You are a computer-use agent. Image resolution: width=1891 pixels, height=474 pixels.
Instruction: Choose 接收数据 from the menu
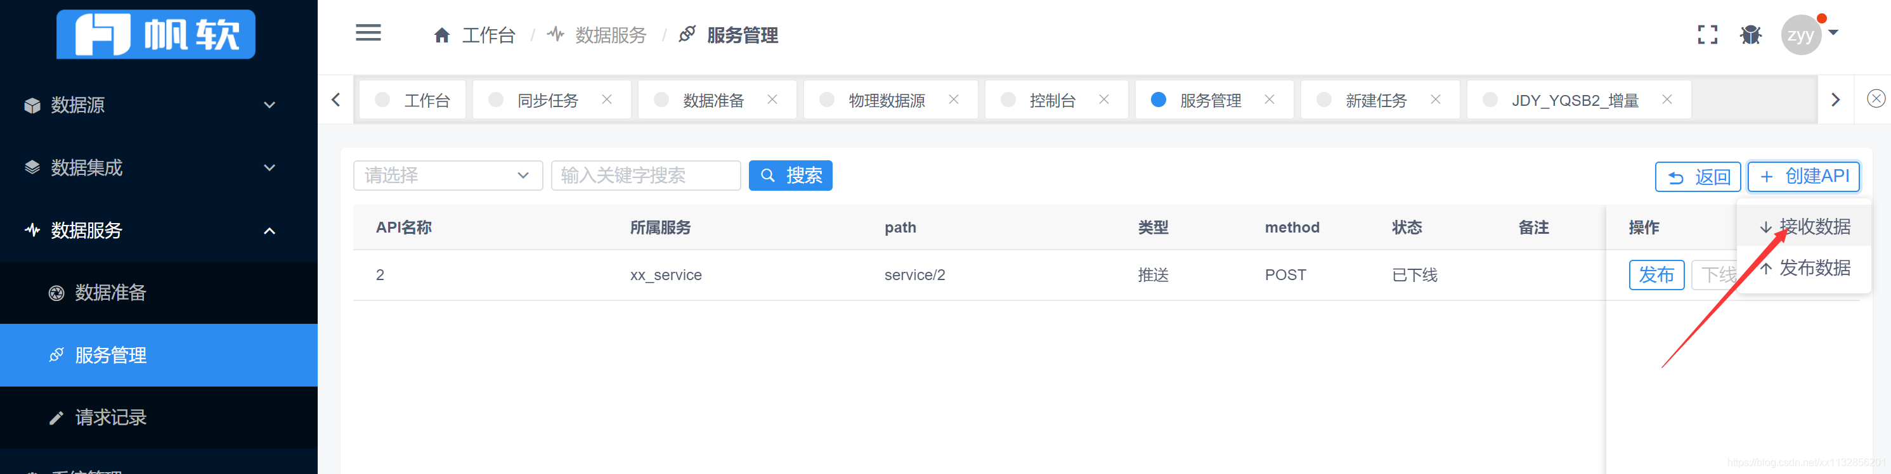point(1803,227)
